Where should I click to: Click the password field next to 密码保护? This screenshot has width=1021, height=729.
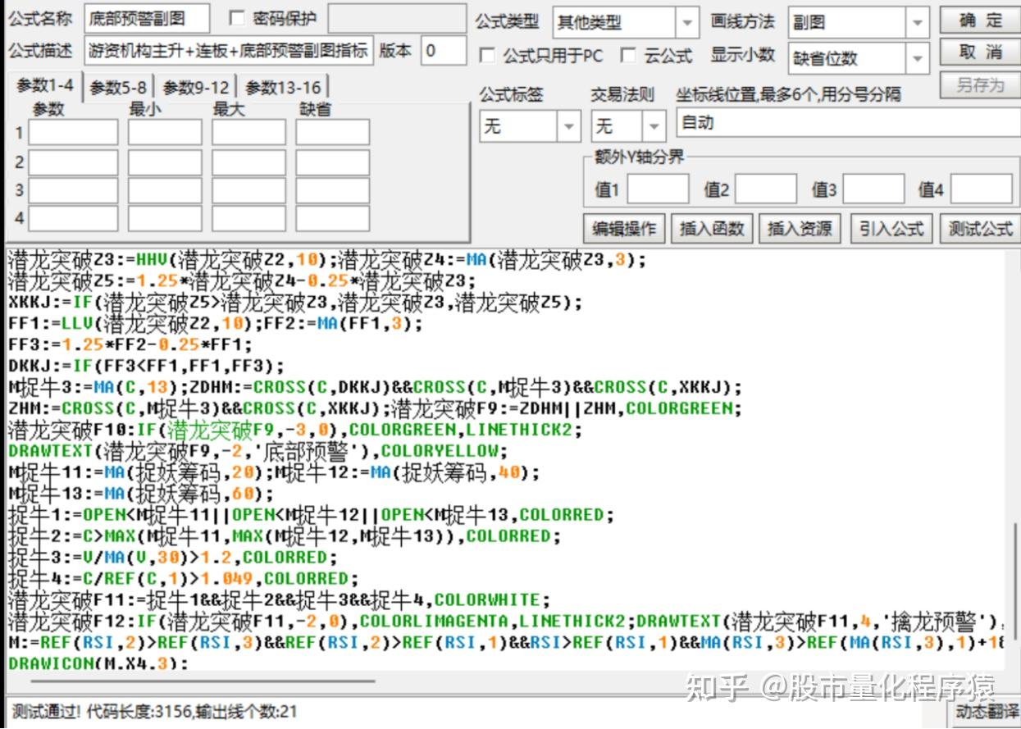399,18
